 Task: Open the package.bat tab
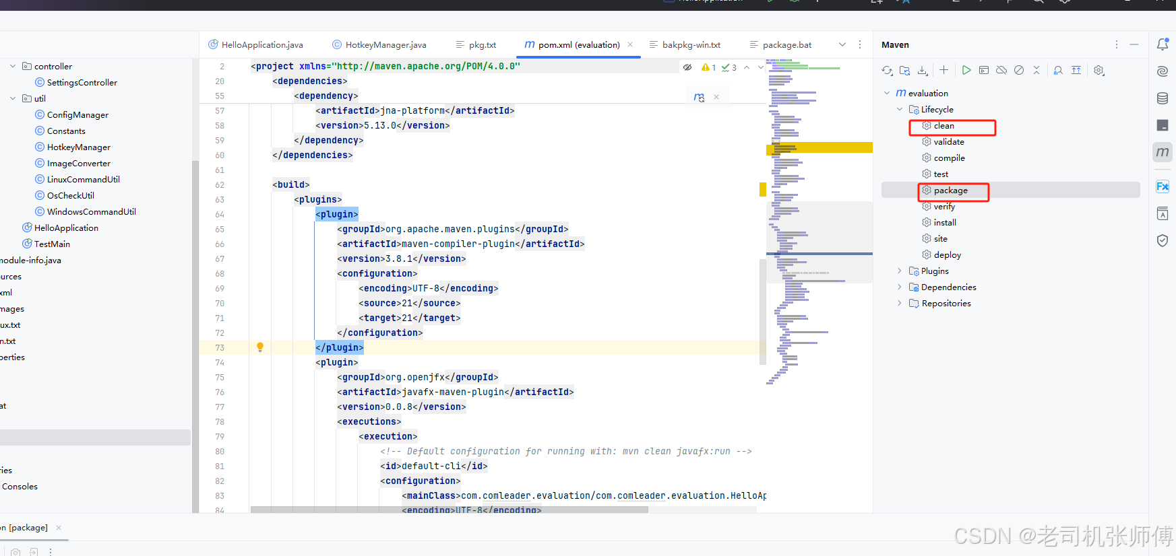pyautogui.click(x=781, y=45)
